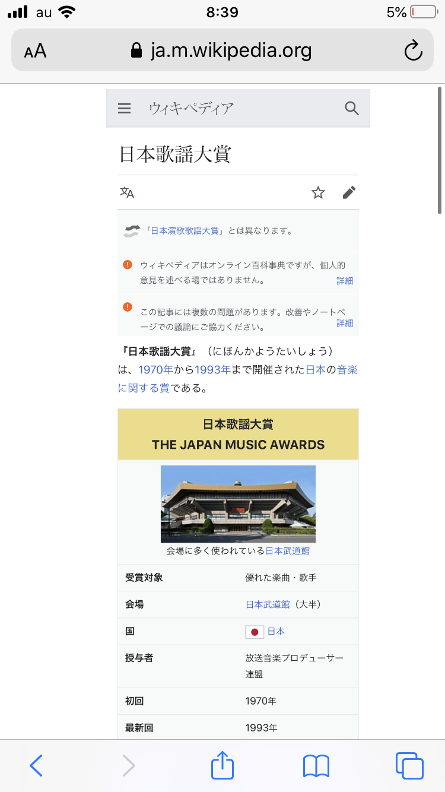Open the Wikipedia hamburger menu
445x792 pixels.
pyautogui.click(x=124, y=108)
